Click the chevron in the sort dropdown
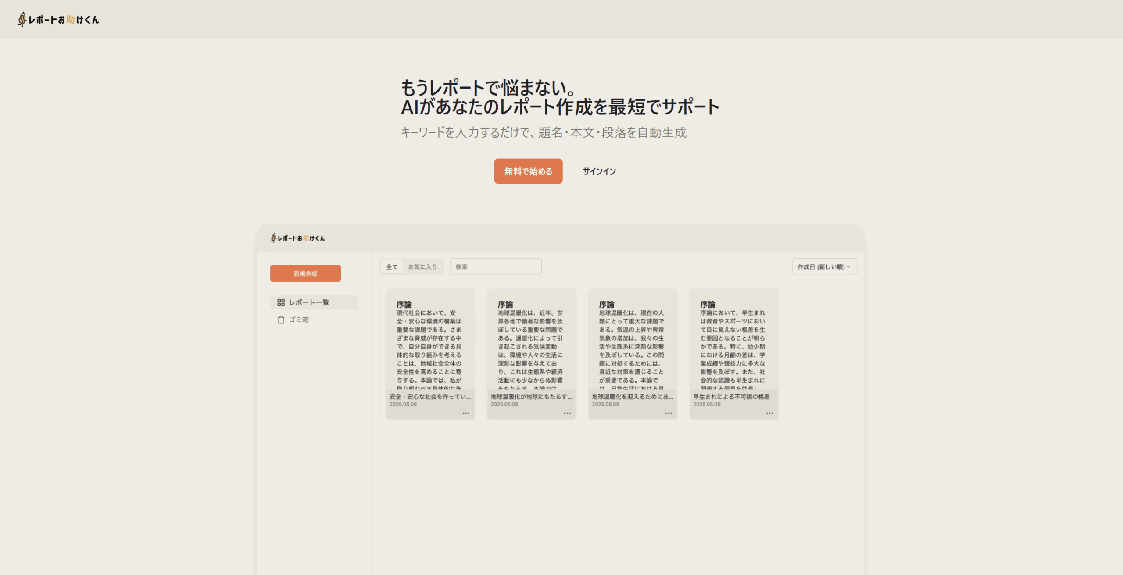Viewport: 1123px width, 575px height. (848, 267)
